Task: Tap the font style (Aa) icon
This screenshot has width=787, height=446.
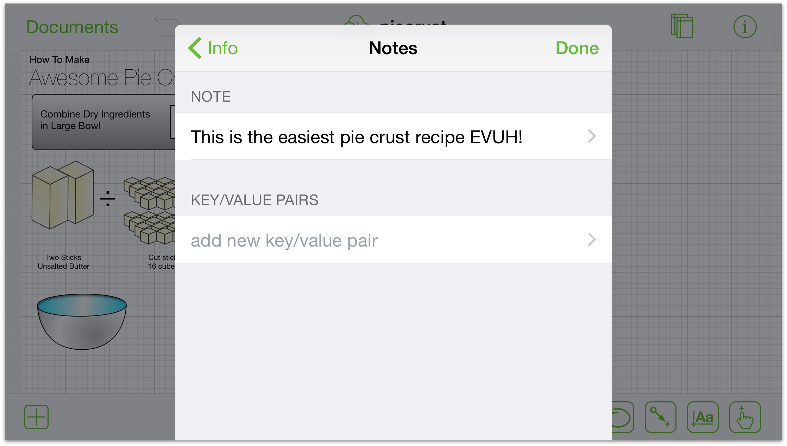Action: point(705,417)
